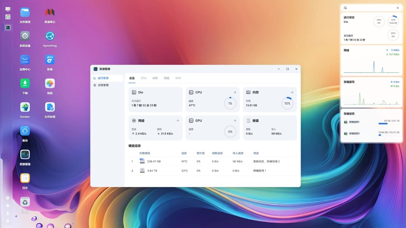Open widget settings icon in side panel
Viewport: 406px width, 228px height.
click(345, 8)
